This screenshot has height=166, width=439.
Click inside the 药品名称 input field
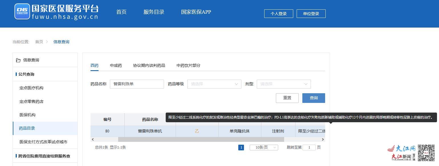(x=137, y=84)
